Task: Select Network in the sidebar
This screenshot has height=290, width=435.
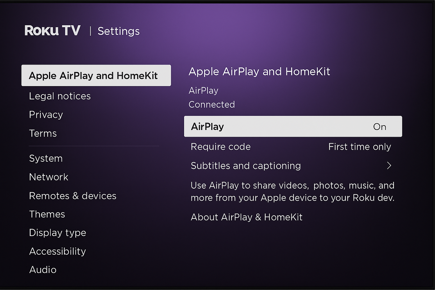Action: (x=49, y=177)
